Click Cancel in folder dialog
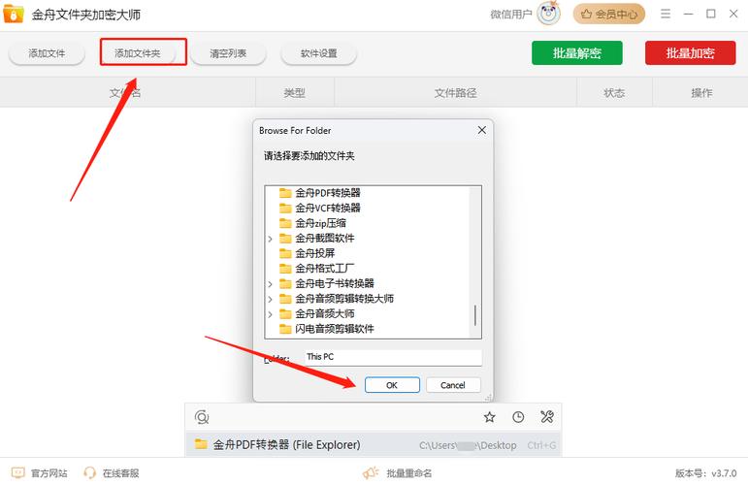Screen dimensions: 748x485 (453, 385)
